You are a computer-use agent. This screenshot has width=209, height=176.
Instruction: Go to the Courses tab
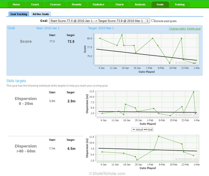coord(55,5)
